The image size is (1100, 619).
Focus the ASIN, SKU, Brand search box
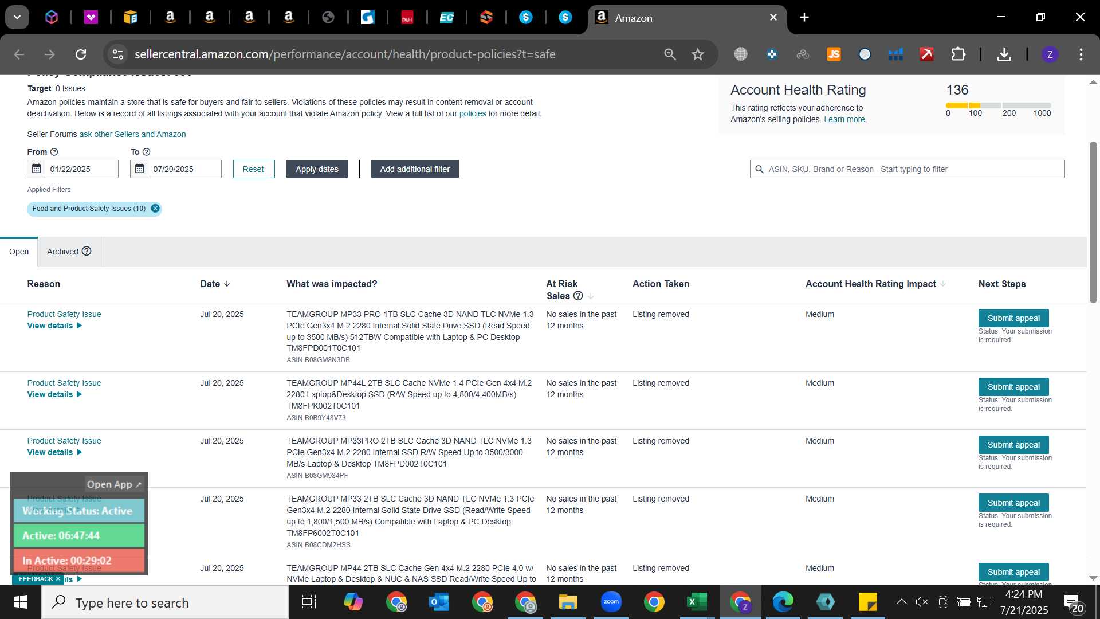(x=907, y=169)
